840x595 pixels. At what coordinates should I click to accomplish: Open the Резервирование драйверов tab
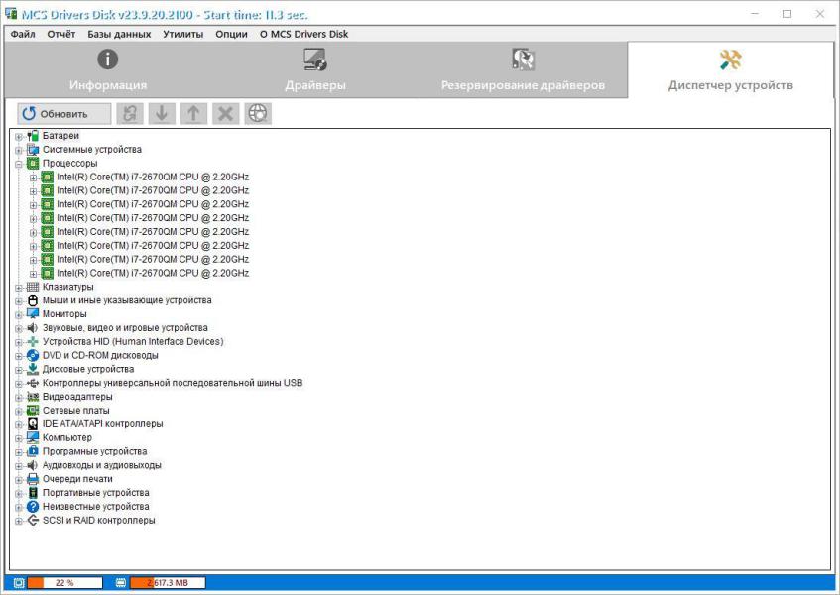click(x=523, y=70)
